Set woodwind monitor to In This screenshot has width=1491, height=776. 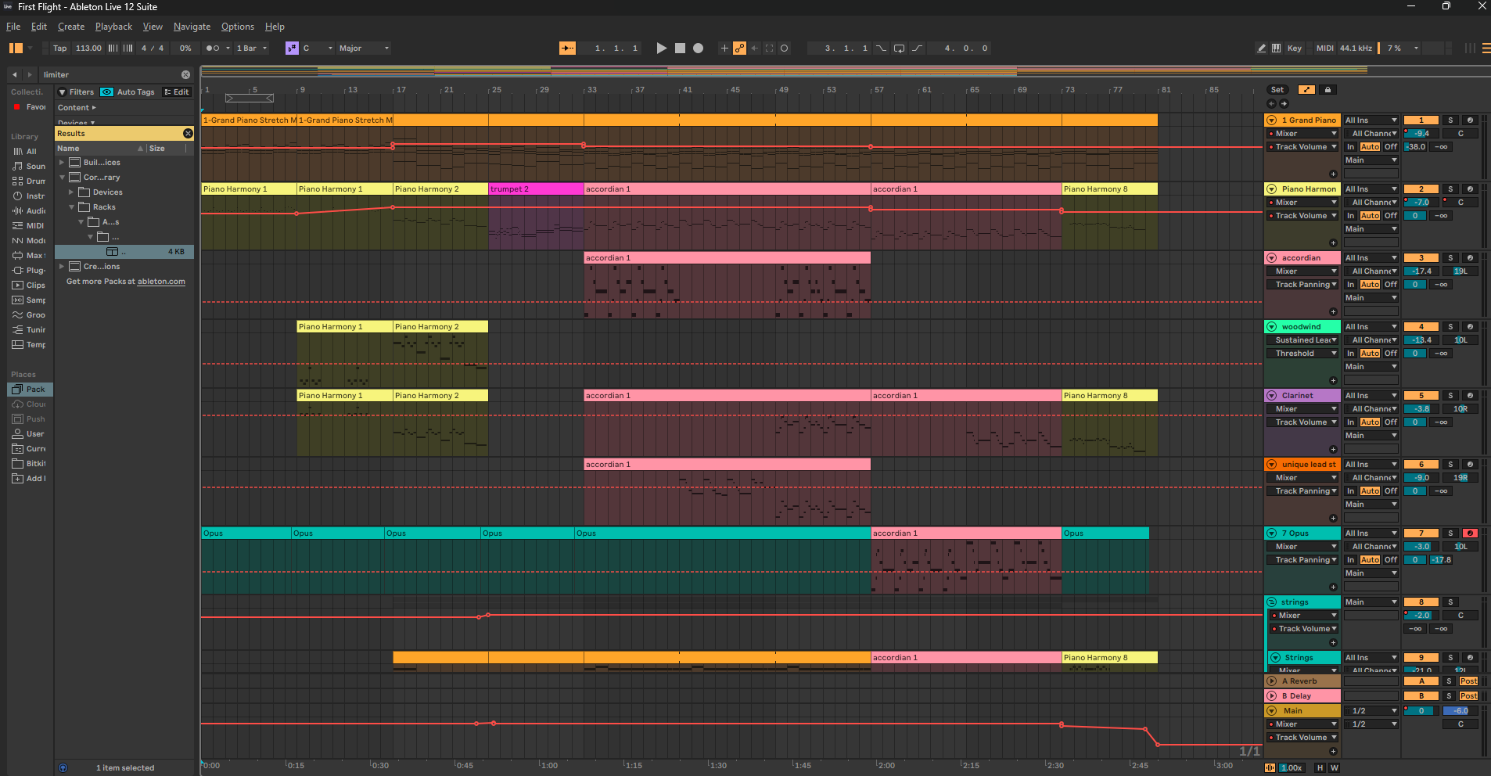pyautogui.click(x=1350, y=354)
